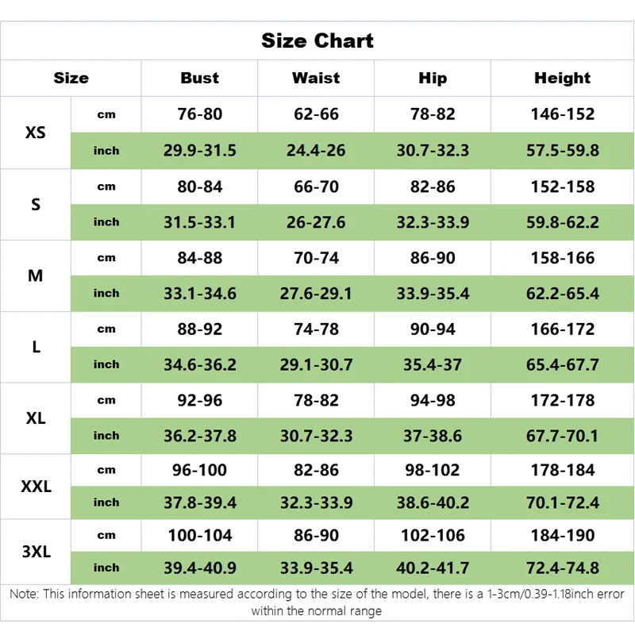
Task: Select the XXL size row label
Action: click(36, 487)
